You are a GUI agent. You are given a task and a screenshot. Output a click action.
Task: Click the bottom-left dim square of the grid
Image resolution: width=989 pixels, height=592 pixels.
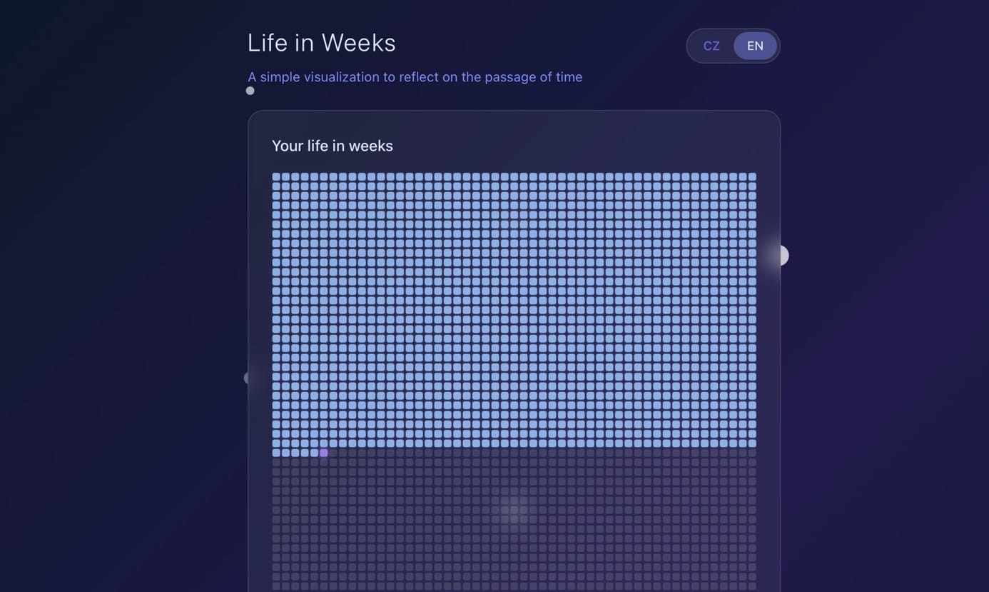pos(275,587)
